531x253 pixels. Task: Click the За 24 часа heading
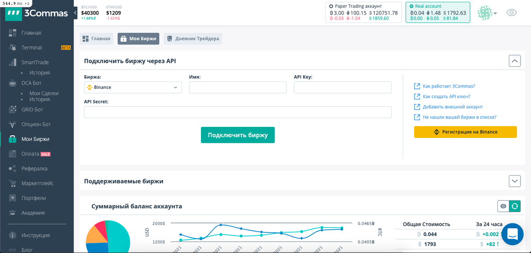tap(489, 224)
